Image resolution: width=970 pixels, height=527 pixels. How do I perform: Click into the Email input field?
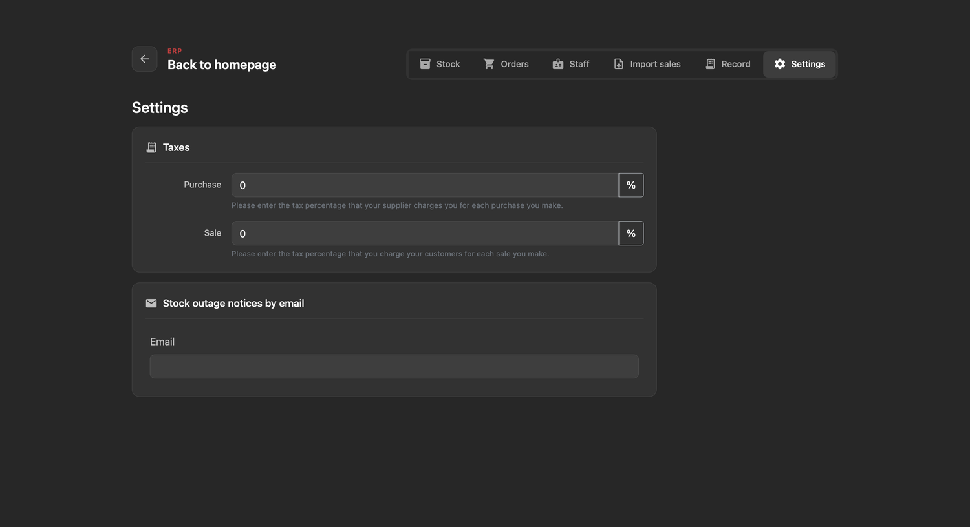[394, 366]
